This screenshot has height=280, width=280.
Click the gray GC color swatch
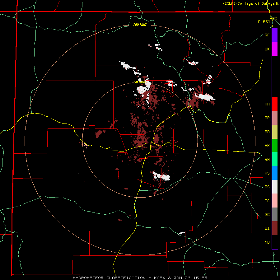click(275, 214)
